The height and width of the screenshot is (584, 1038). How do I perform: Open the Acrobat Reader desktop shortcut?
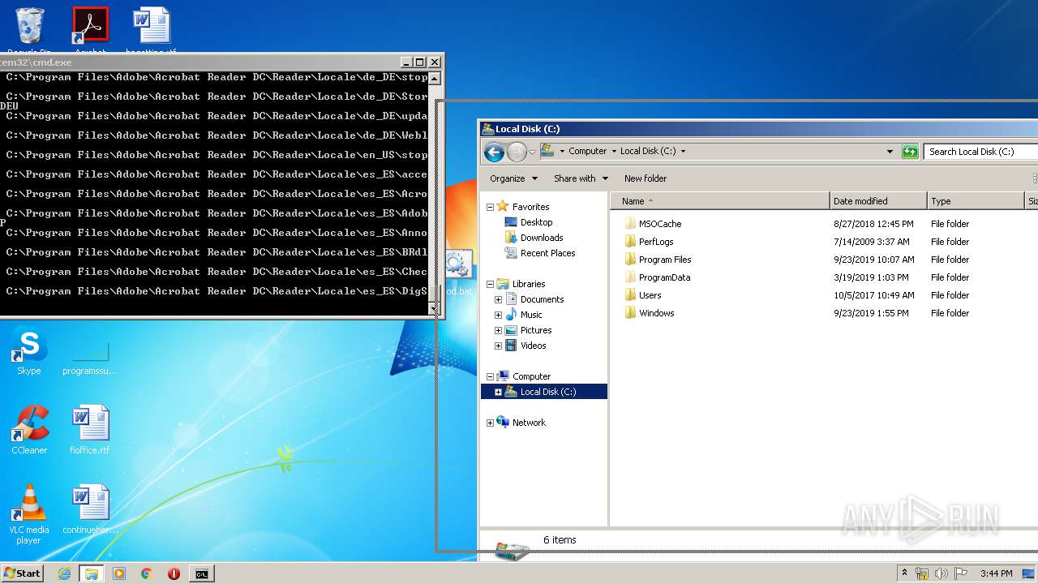click(91, 28)
